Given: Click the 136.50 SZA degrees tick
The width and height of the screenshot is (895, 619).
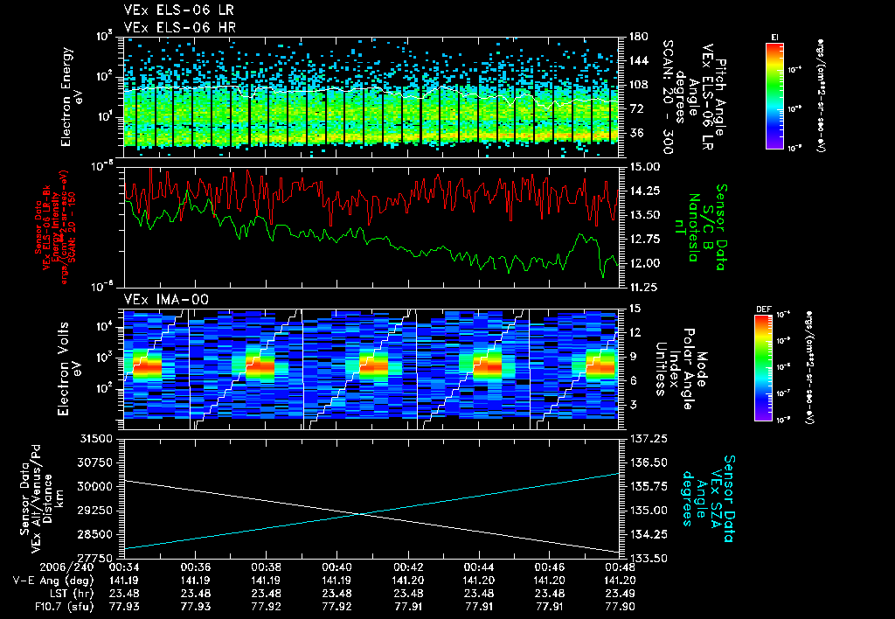Looking at the screenshot, I should click(648, 463).
